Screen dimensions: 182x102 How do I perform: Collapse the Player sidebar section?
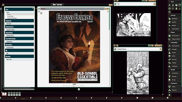pos(174,32)
